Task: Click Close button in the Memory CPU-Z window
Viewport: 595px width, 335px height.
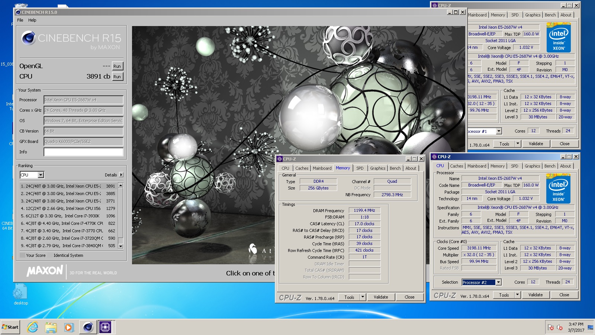Action: tap(409, 297)
